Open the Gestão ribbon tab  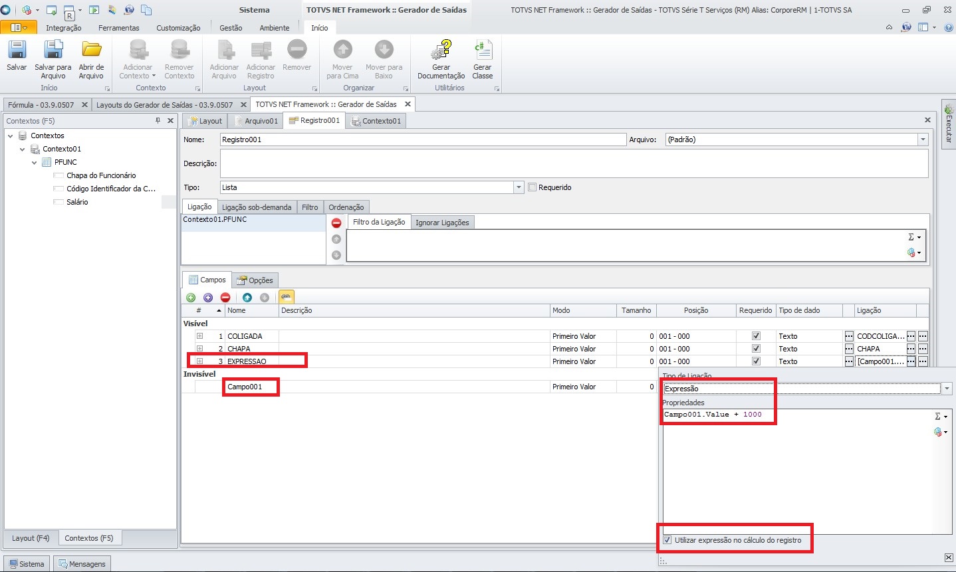[x=231, y=28]
